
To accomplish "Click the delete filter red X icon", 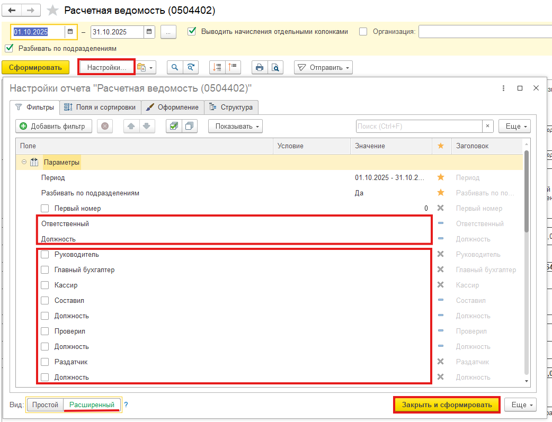I will tap(105, 126).
